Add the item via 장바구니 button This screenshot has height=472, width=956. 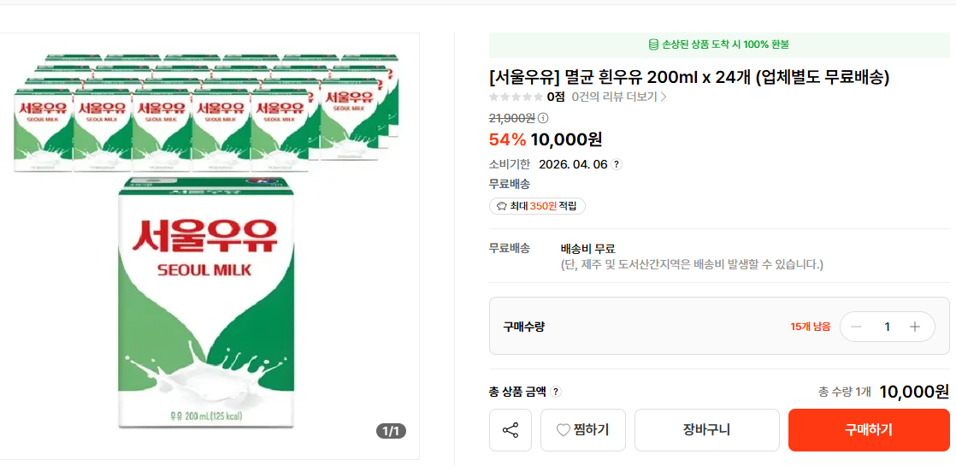(x=706, y=430)
